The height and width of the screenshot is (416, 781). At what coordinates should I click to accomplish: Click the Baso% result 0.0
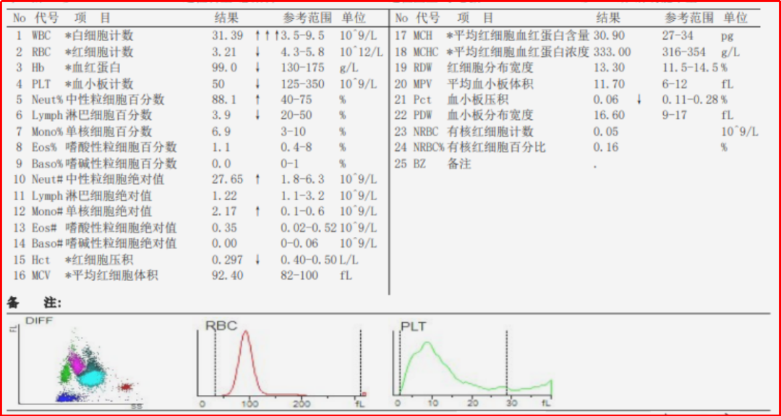(221, 164)
